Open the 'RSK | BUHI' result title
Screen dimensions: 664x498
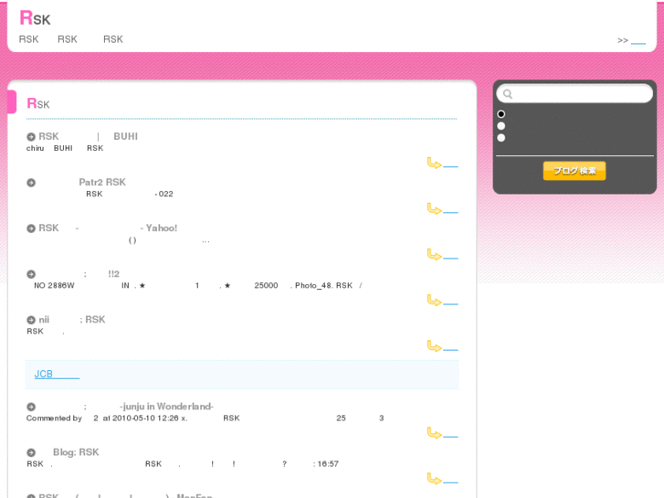coord(88,136)
